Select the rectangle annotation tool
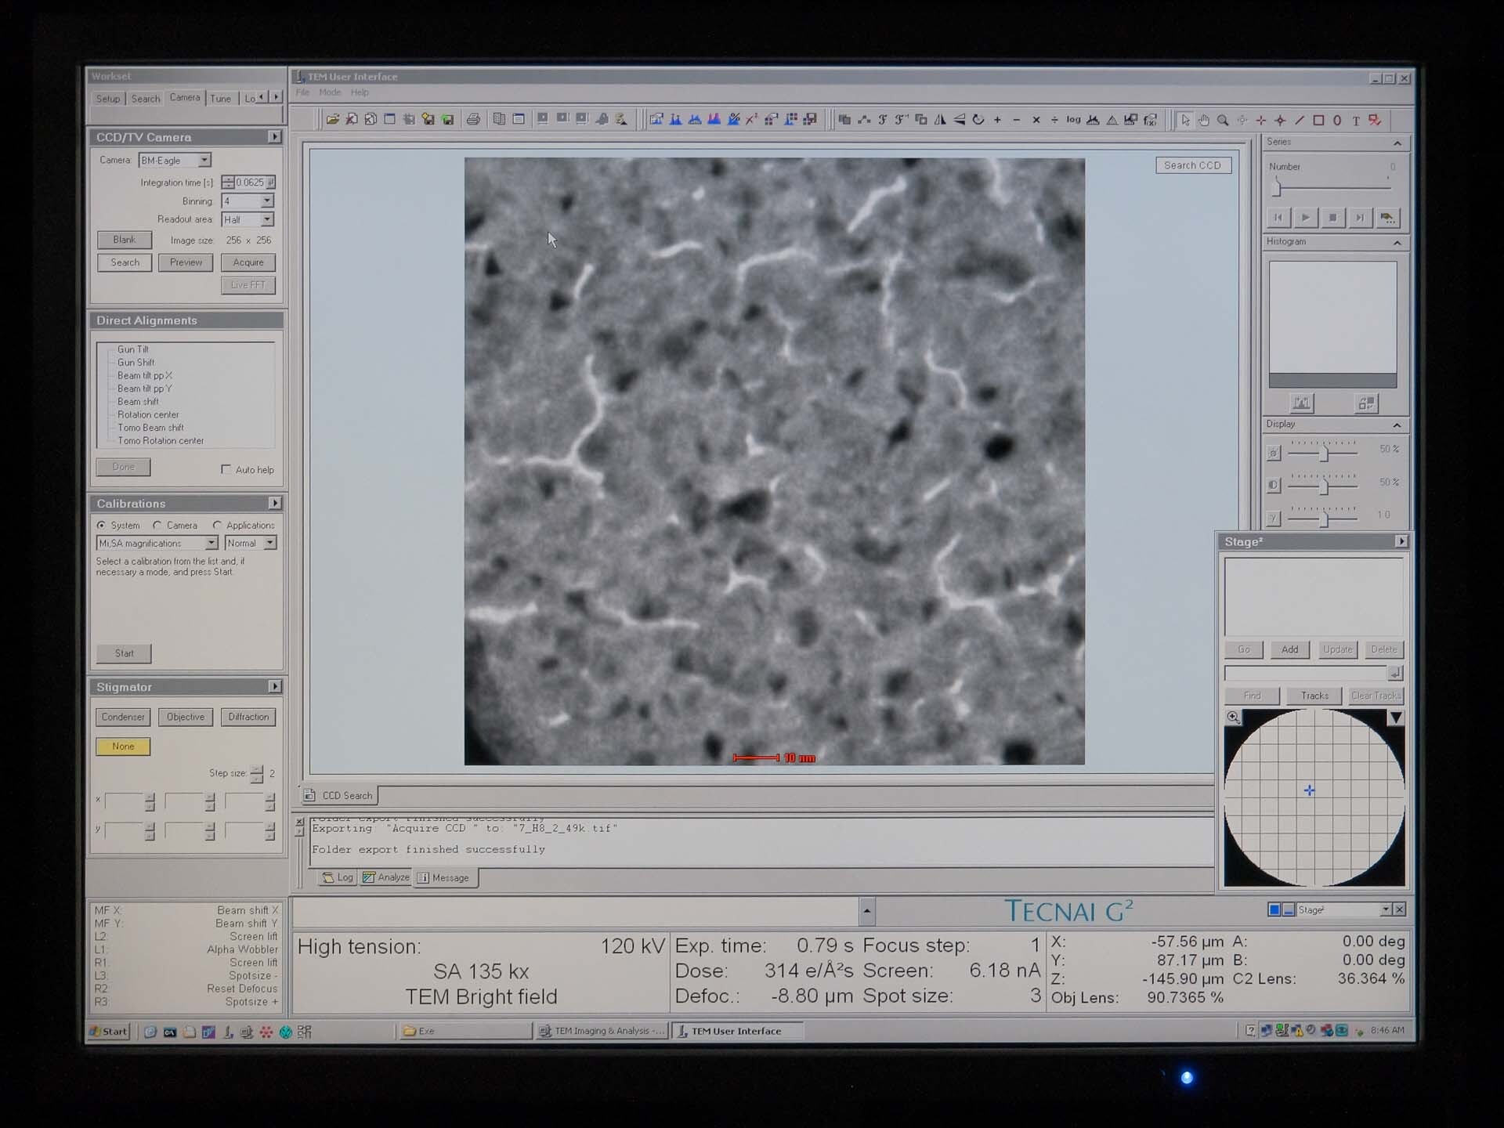The image size is (1504, 1128). coord(1318,120)
